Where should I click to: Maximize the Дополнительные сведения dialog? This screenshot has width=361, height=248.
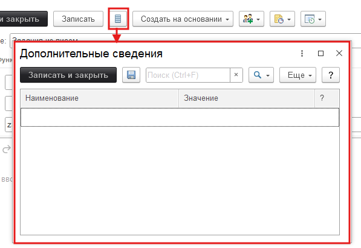[320, 53]
